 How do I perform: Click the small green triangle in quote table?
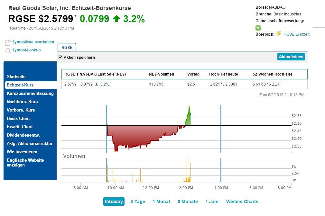coord(97,84)
